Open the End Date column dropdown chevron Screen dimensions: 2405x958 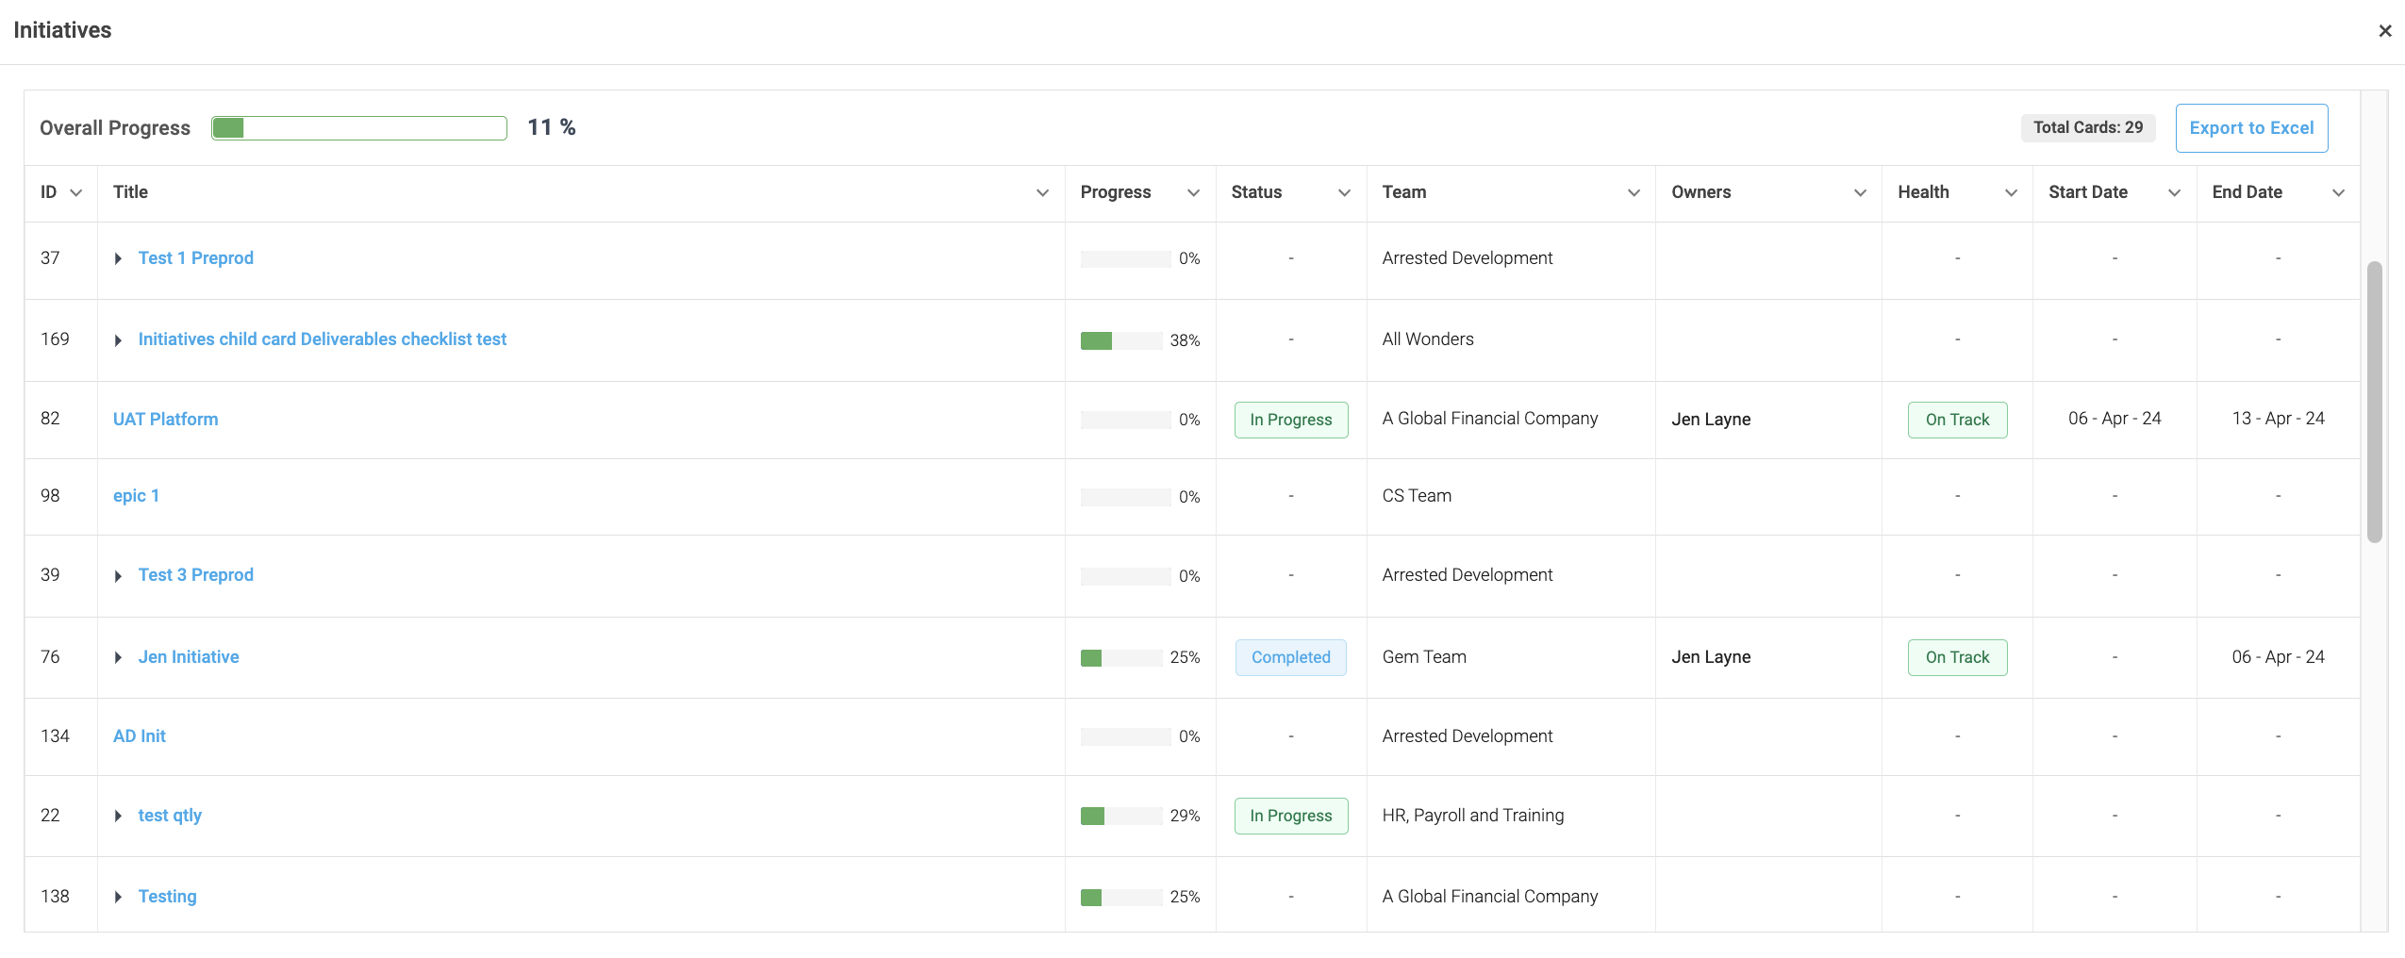coord(2338,192)
